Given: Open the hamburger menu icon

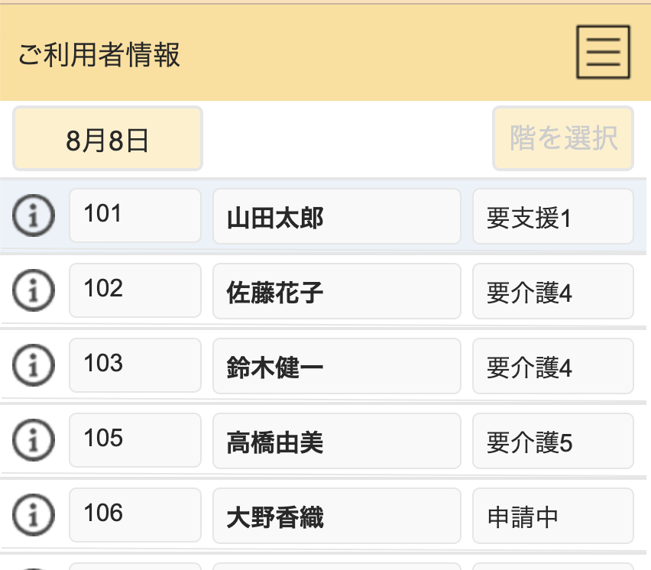Looking at the screenshot, I should pos(603,52).
